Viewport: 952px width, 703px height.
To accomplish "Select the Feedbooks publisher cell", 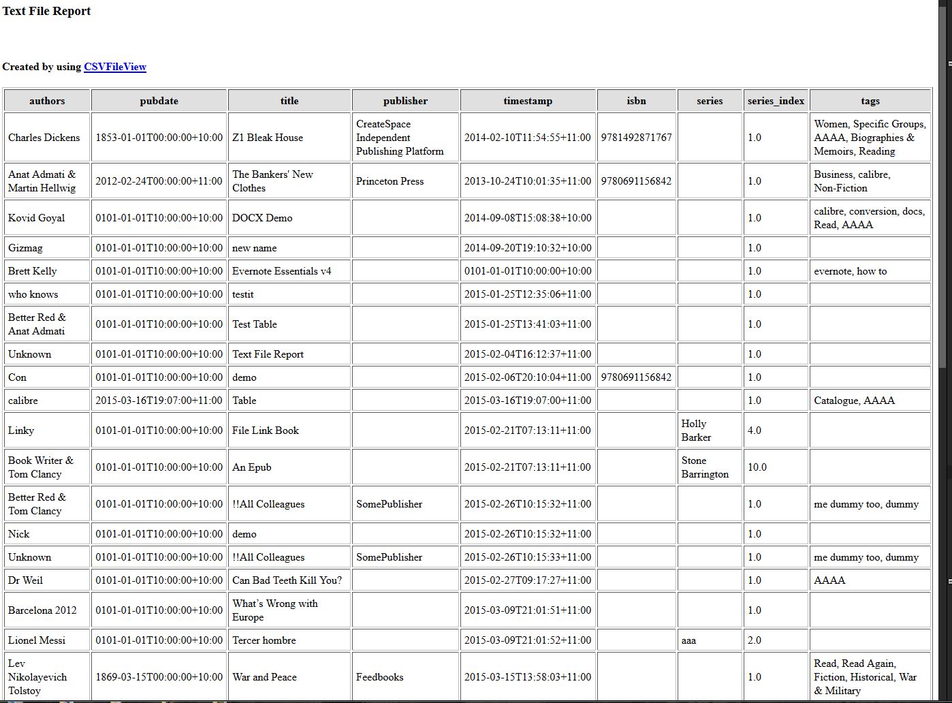I will point(405,677).
